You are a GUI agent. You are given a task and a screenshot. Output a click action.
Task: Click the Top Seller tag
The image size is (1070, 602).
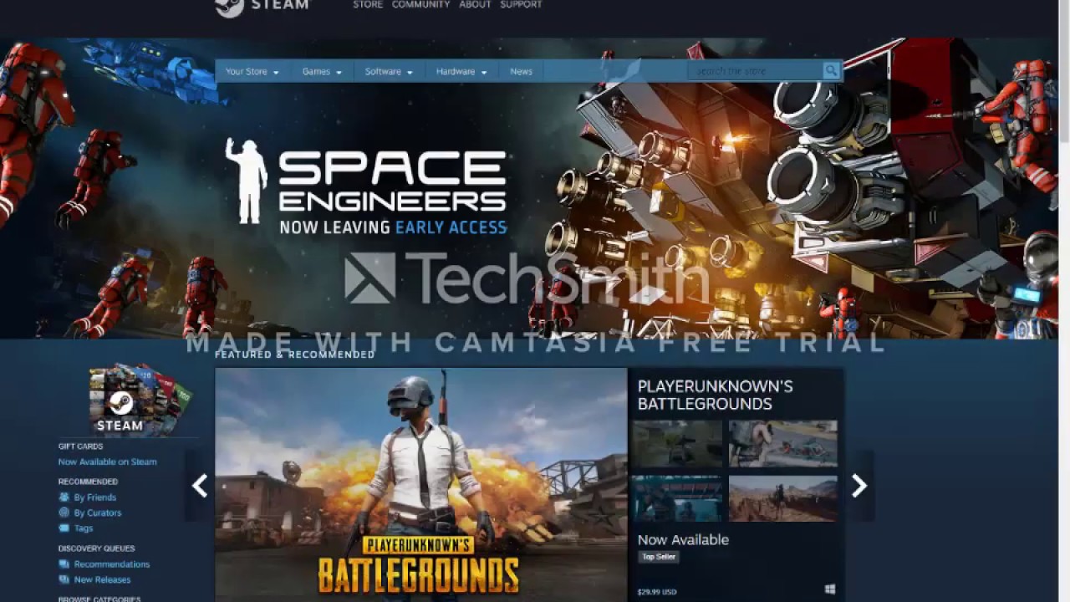[x=660, y=557]
